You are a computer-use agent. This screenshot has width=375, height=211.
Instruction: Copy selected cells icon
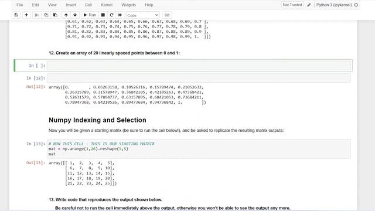pyautogui.click(x=46, y=15)
